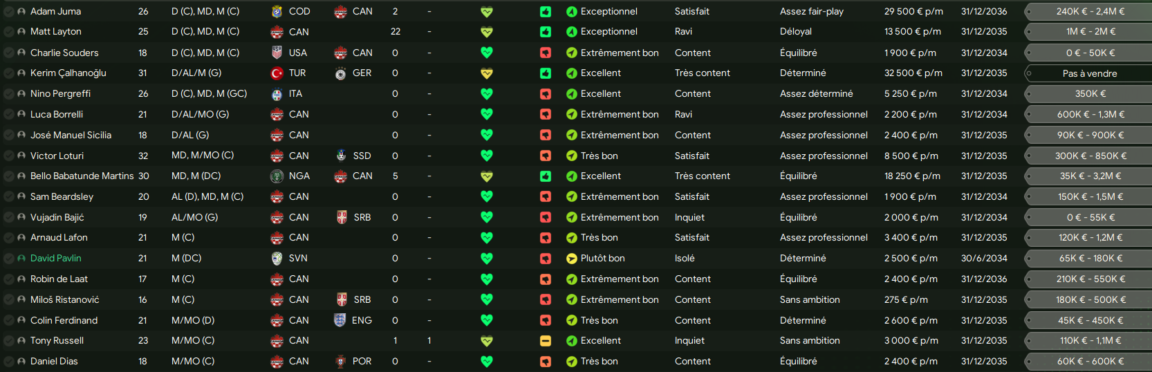Click the person icon beside David Pavlin
1152x372 pixels.
21,259
